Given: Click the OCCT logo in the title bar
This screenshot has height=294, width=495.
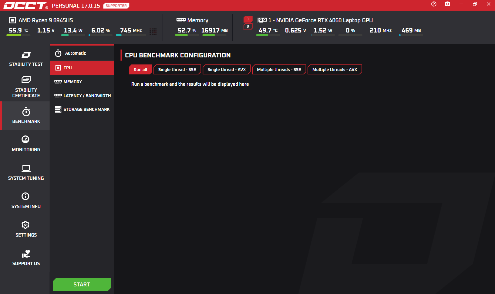Looking at the screenshot, I should (25, 5).
